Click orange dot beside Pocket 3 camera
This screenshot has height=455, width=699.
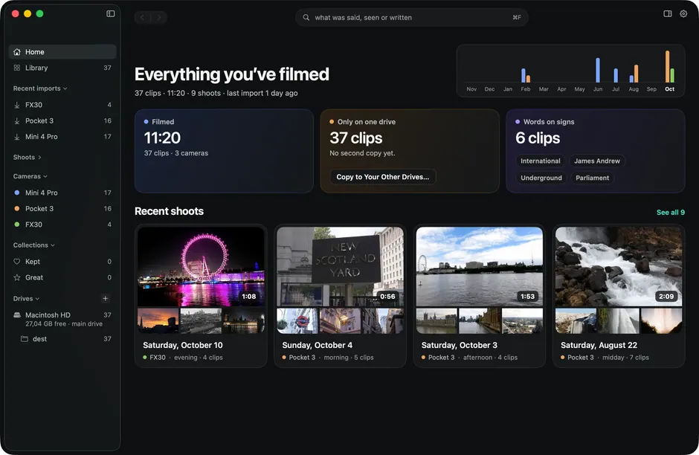pyautogui.click(x=17, y=209)
